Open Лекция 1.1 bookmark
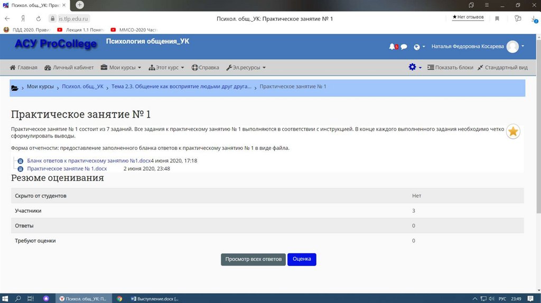Viewport: 541px width, 303px height. click(80, 30)
